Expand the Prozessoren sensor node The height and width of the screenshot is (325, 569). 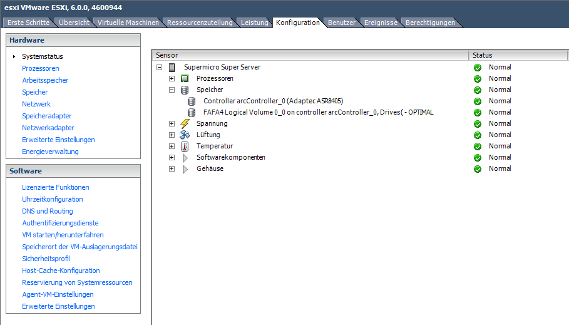tap(172, 78)
